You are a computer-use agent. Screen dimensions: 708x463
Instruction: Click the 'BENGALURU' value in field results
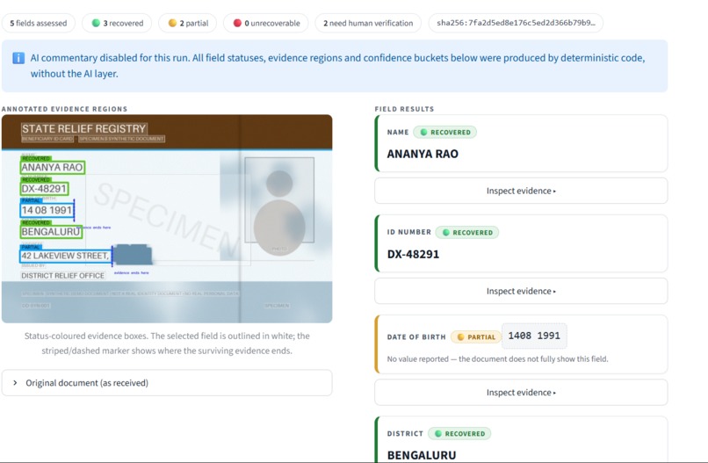pyautogui.click(x=422, y=455)
